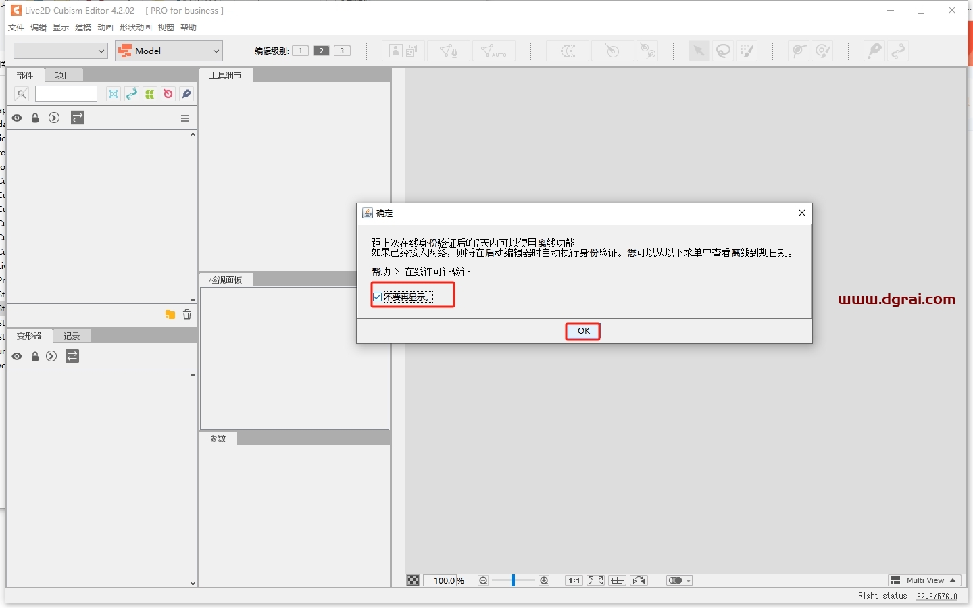Image resolution: width=973 pixels, height=608 pixels.
Task: Click the glue tool icon
Action: [x=799, y=51]
